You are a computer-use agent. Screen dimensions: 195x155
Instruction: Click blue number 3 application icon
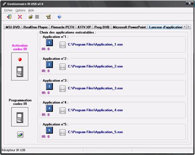point(49,86)
